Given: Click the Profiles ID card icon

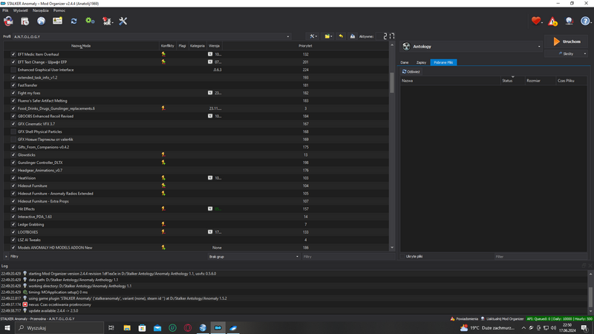Looking at the screenshot, I should 57,22.
